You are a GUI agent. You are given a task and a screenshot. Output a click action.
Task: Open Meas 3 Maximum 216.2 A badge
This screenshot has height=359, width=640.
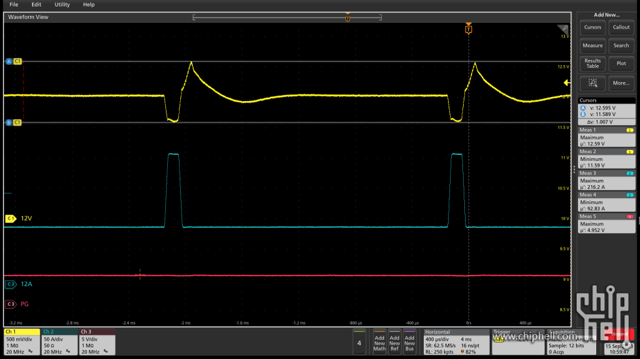(606, 180)
